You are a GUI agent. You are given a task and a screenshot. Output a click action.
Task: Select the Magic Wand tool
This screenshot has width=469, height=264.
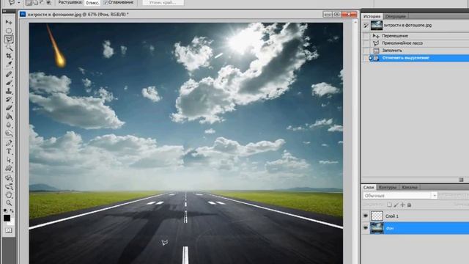(9, 48)
